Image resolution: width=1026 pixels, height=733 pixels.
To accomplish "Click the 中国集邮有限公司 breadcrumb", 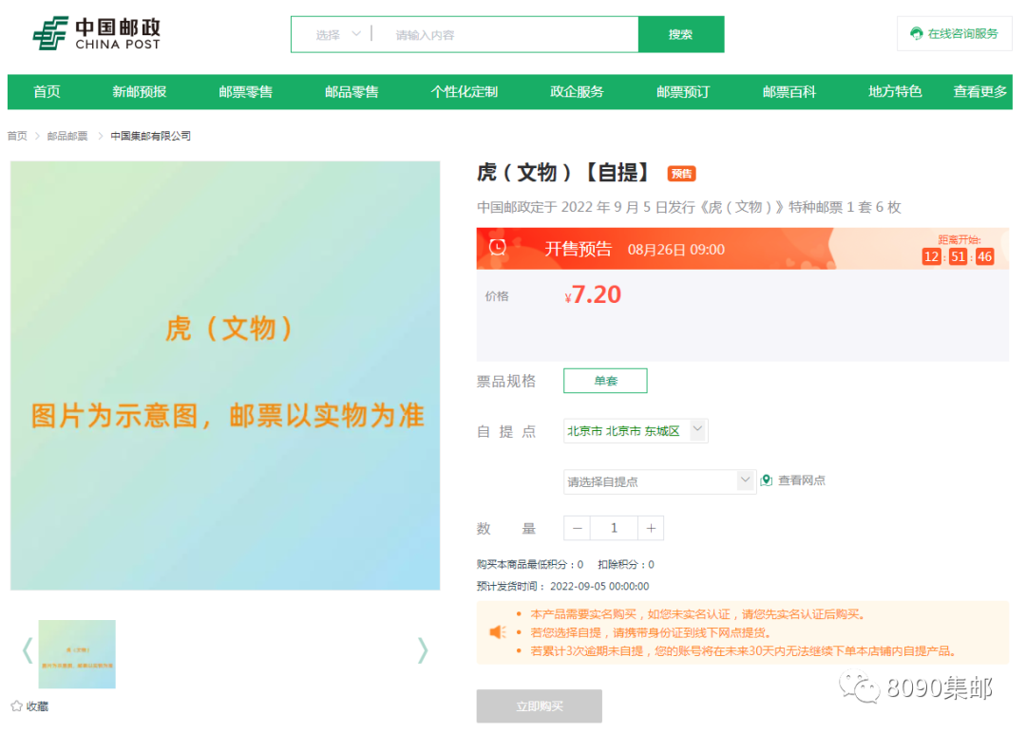I will coord(150,136).
